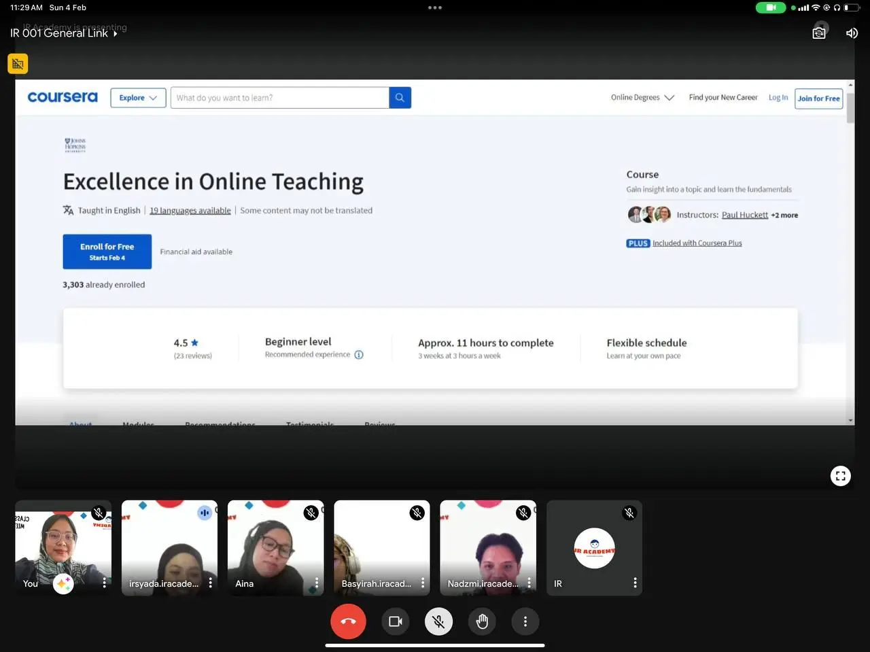Tap the battery icon in status bar
This screenshot has height=652, width=870.
[x=852, y=7]
